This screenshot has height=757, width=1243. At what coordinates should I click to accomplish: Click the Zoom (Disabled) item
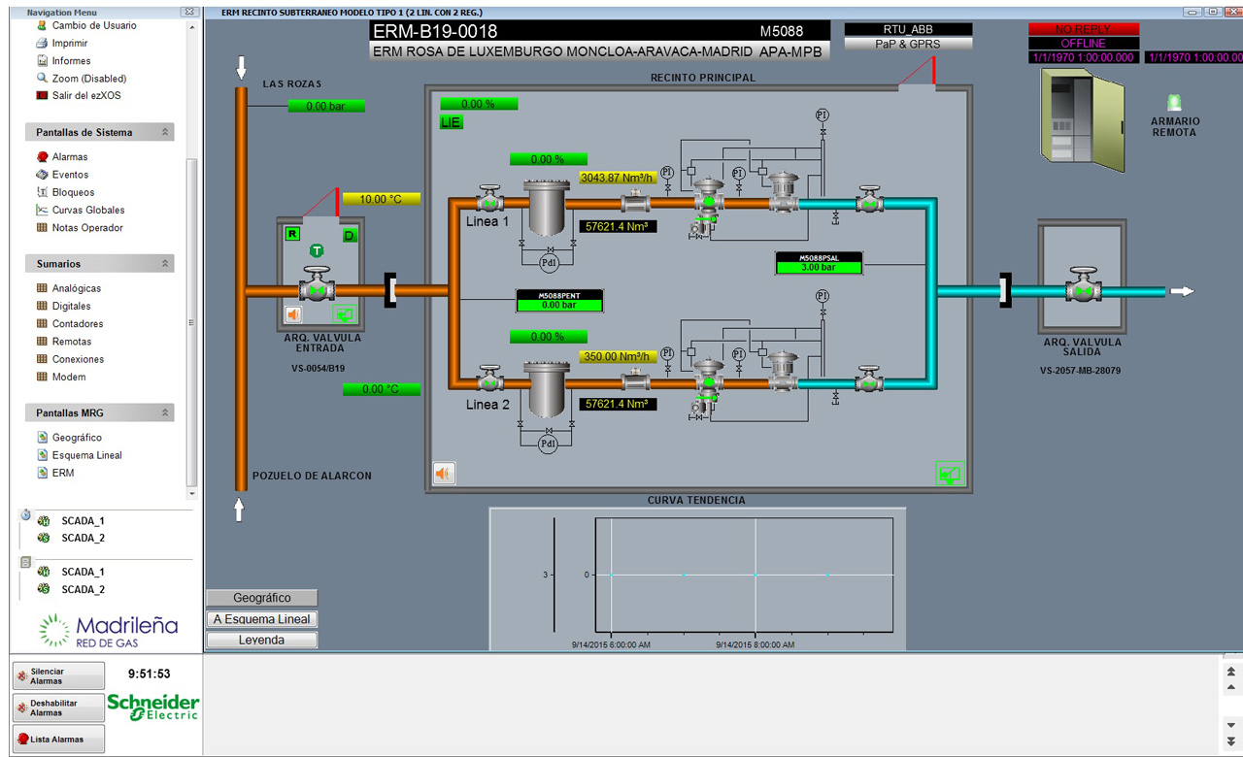tap(89, 78)
